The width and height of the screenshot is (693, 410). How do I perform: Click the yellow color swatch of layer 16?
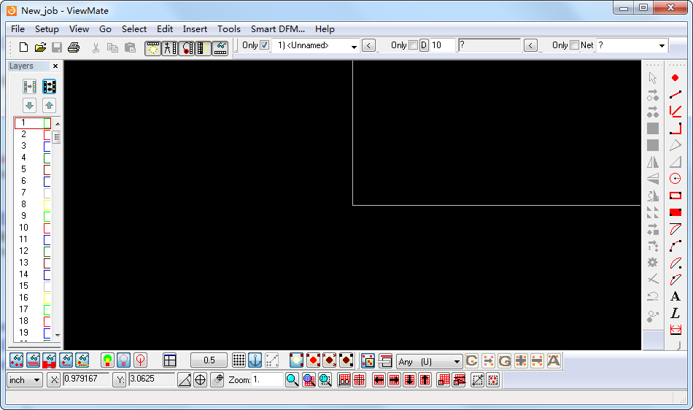point(47,298)
